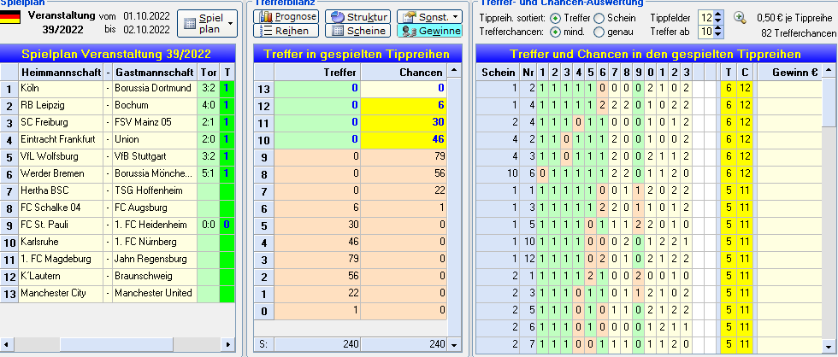This screenshot has width=838, height=357.
Task: Show the Reihen list view
Action: pyautogui.click(x=286, y=31)
